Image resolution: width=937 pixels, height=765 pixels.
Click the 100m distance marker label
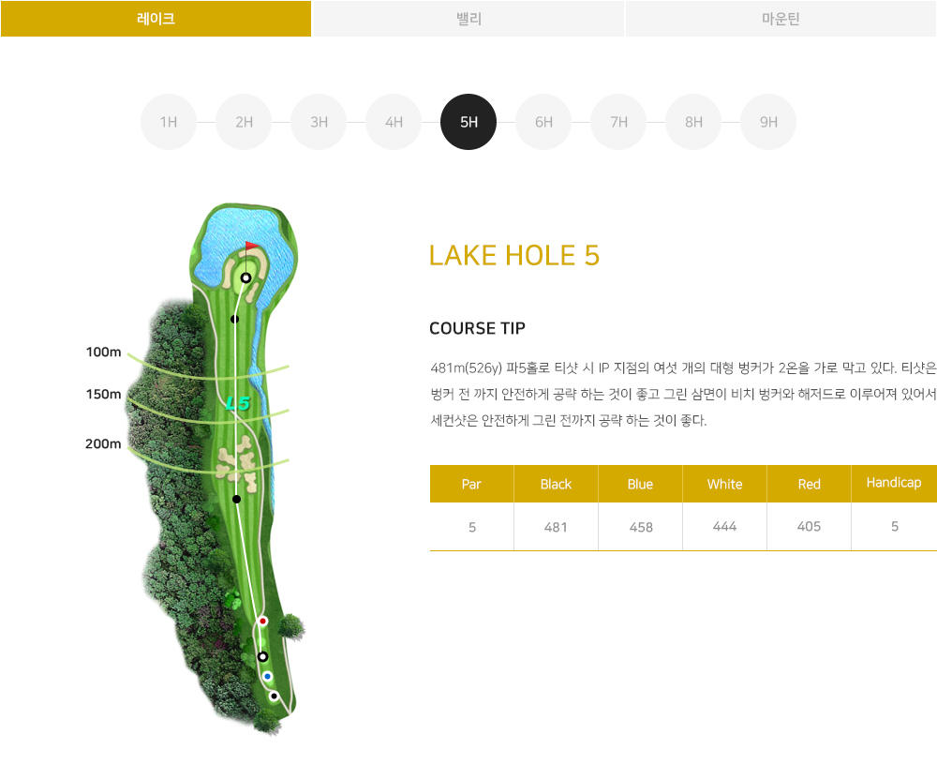103,352
